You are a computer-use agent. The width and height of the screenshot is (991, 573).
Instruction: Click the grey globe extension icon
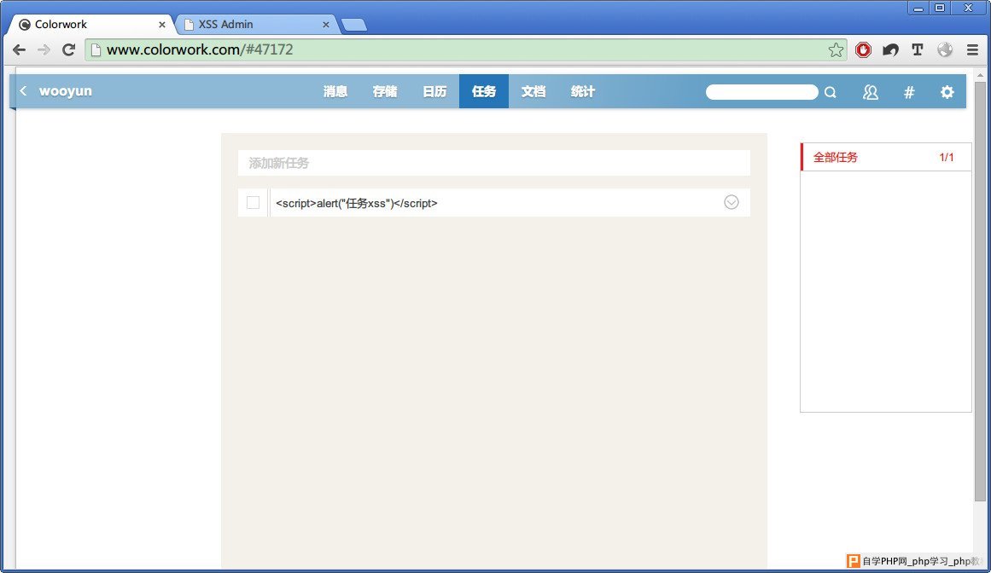pos(945,49)
